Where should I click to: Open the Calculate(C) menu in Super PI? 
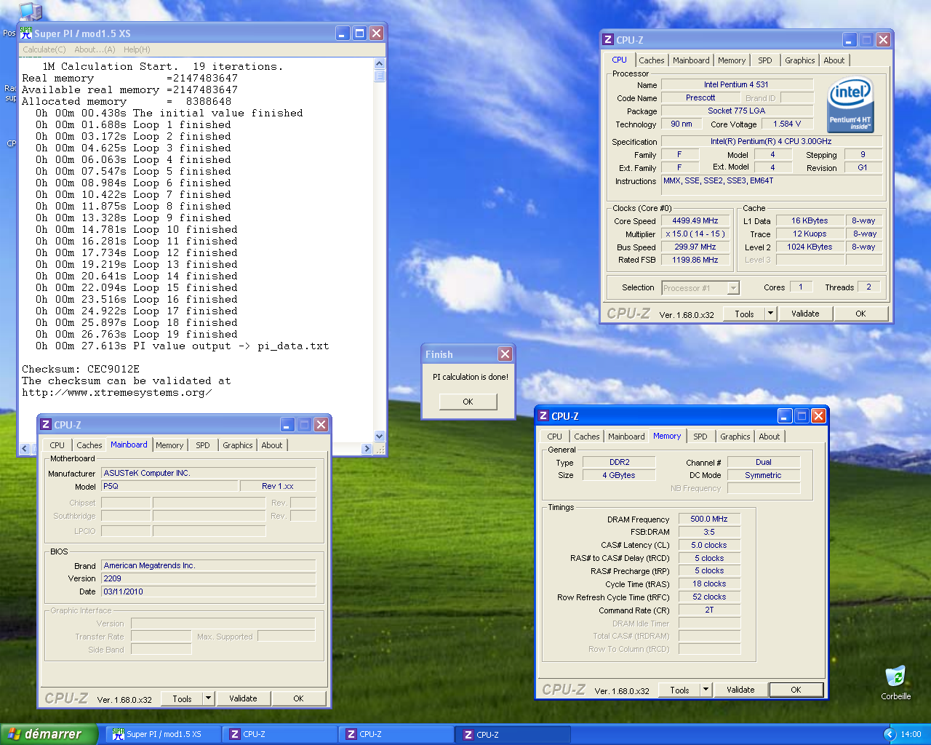coord(44,49)
